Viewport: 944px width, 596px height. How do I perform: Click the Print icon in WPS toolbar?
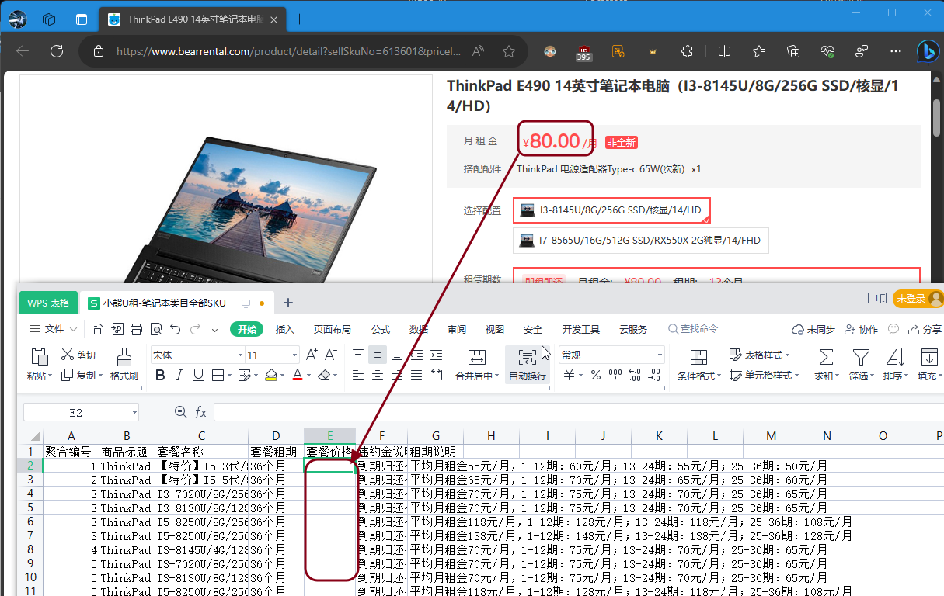136,329
